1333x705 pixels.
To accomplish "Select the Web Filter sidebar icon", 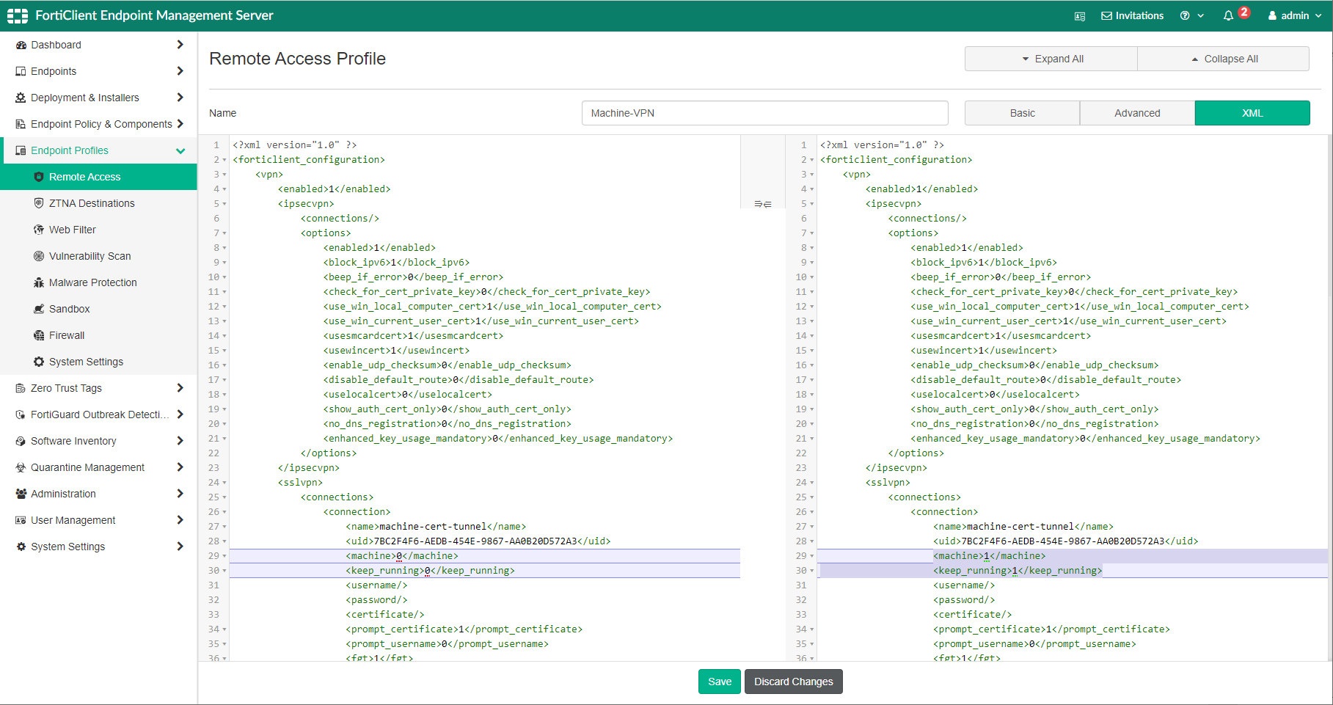I will coord(37,230).
